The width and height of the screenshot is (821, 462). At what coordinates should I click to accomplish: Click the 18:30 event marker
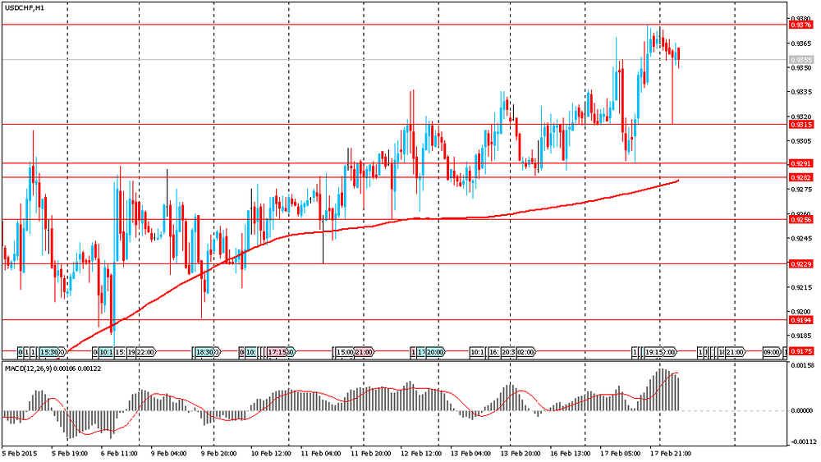point(205,352)
